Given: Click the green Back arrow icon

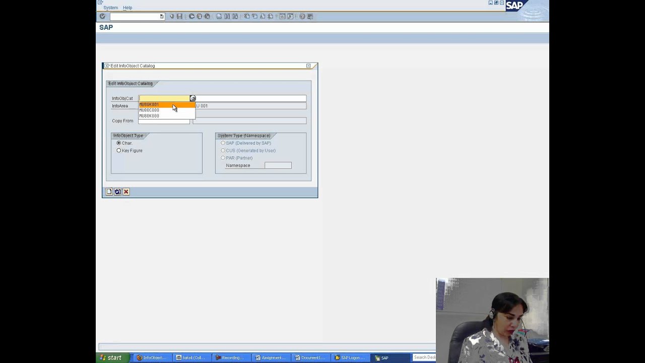Looking at the screenshot, I should [191, 16].
